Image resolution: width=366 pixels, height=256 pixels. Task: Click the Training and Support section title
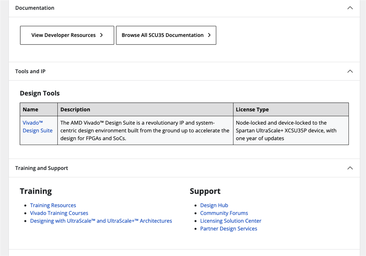pos(42,168)
